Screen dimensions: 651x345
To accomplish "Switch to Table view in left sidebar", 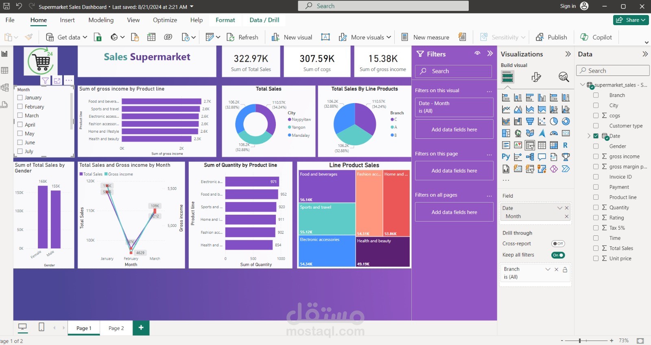I will coord(5,71).
